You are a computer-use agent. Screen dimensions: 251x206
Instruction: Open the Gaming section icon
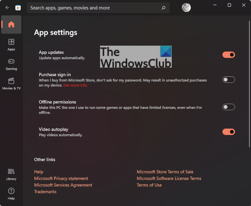point(11,61)
